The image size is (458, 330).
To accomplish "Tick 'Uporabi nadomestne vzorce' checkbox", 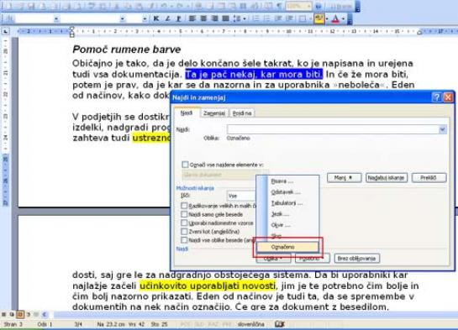I will [x=184, y=223].
